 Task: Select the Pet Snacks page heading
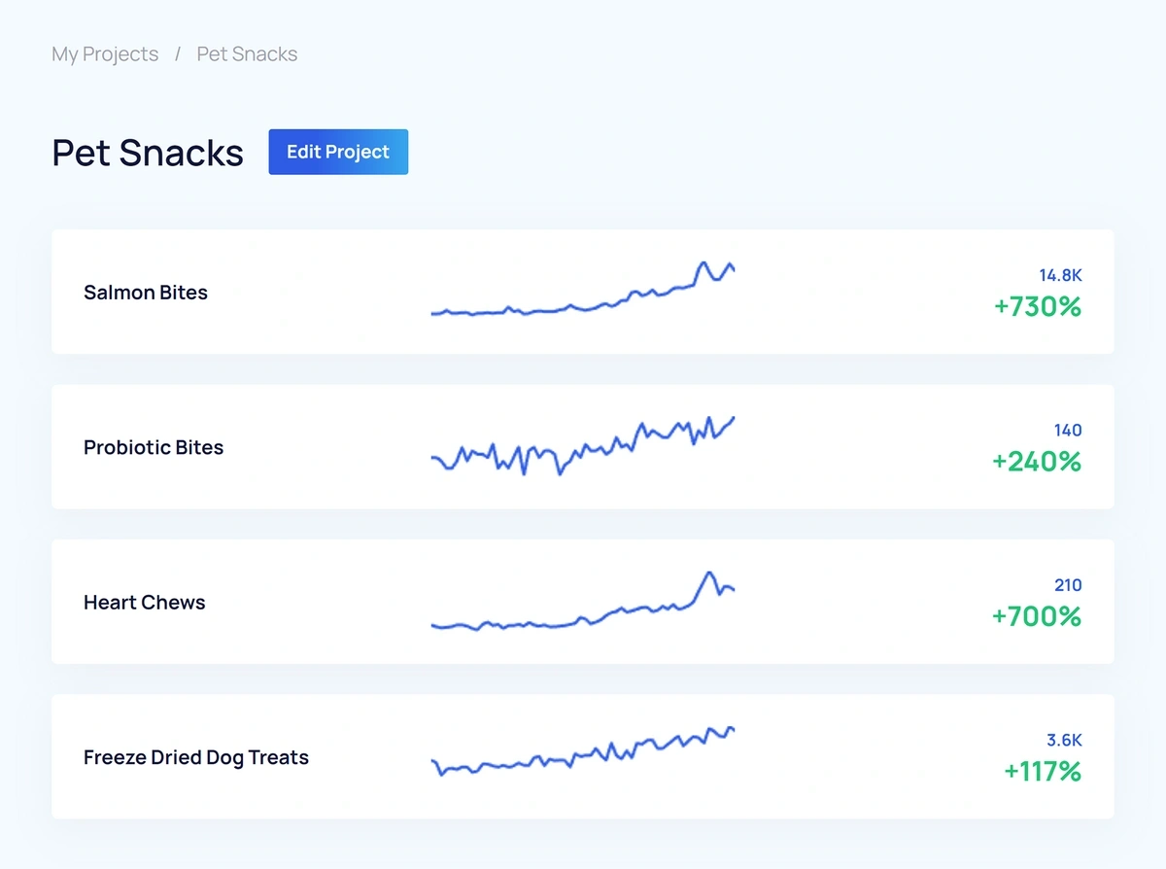[x=148, y=153]
